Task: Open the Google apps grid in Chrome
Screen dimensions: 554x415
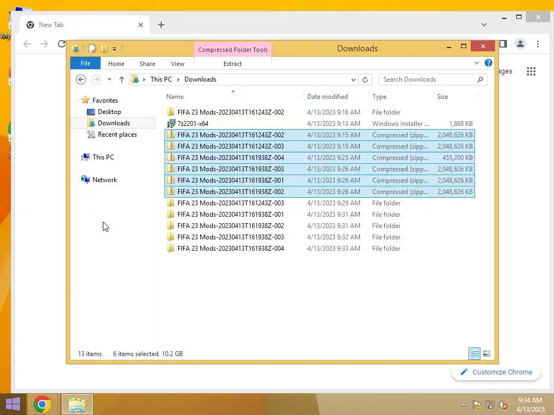Action: (531, 71)
